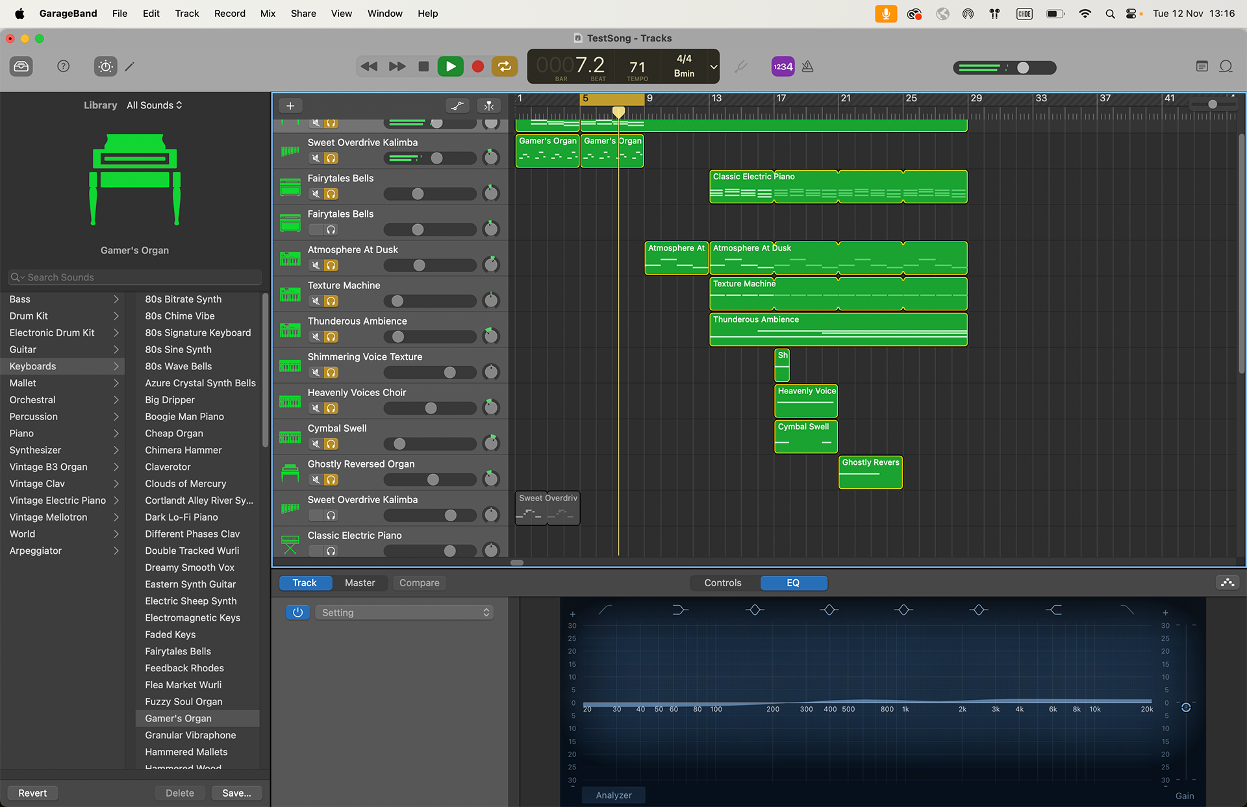Mute the Shimmering Voice Texture track
This screenshot has height=807, width=1247.
point(316,373)
